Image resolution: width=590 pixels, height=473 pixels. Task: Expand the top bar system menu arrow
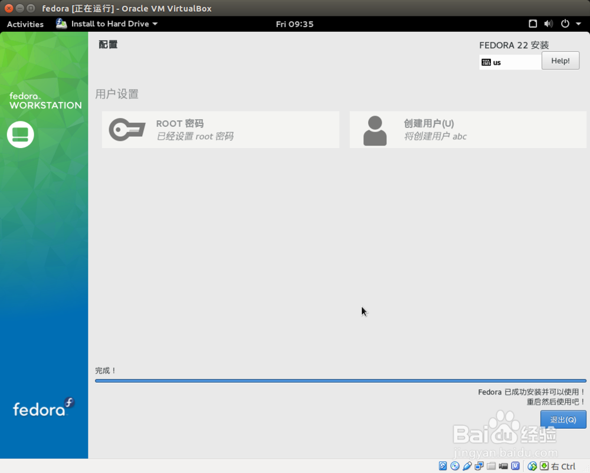pyautogui.click(x=578, y=24)
